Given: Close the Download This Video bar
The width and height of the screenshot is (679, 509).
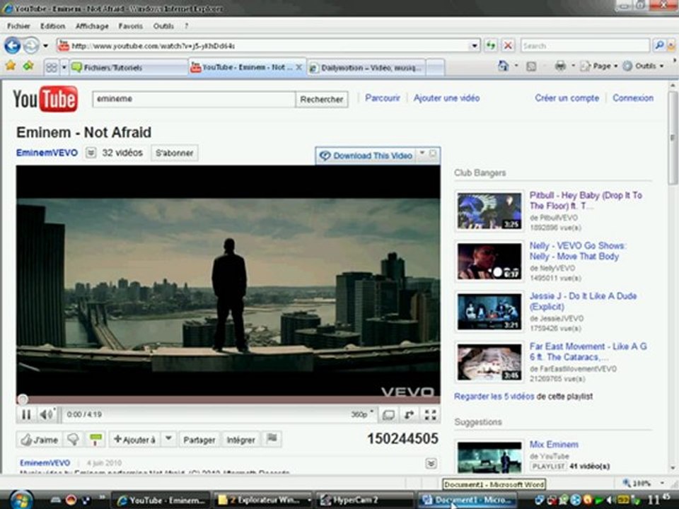Looking at the screenshot, I should (x=433, y=153).
